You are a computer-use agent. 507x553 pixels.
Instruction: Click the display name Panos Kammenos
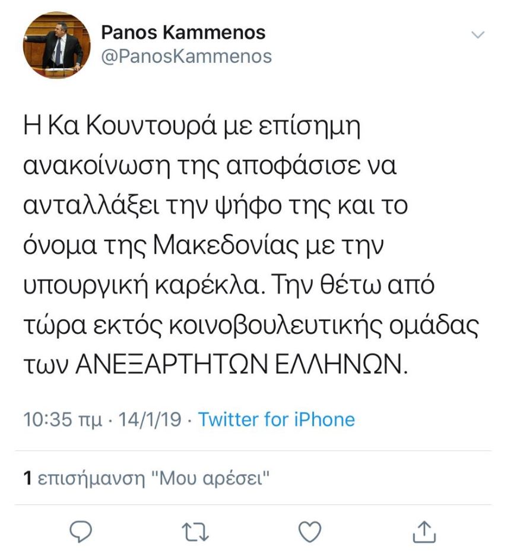183,31
